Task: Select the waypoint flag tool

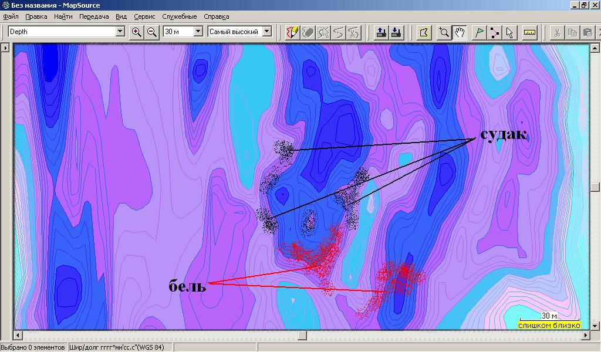Action: tap(479, 32)
